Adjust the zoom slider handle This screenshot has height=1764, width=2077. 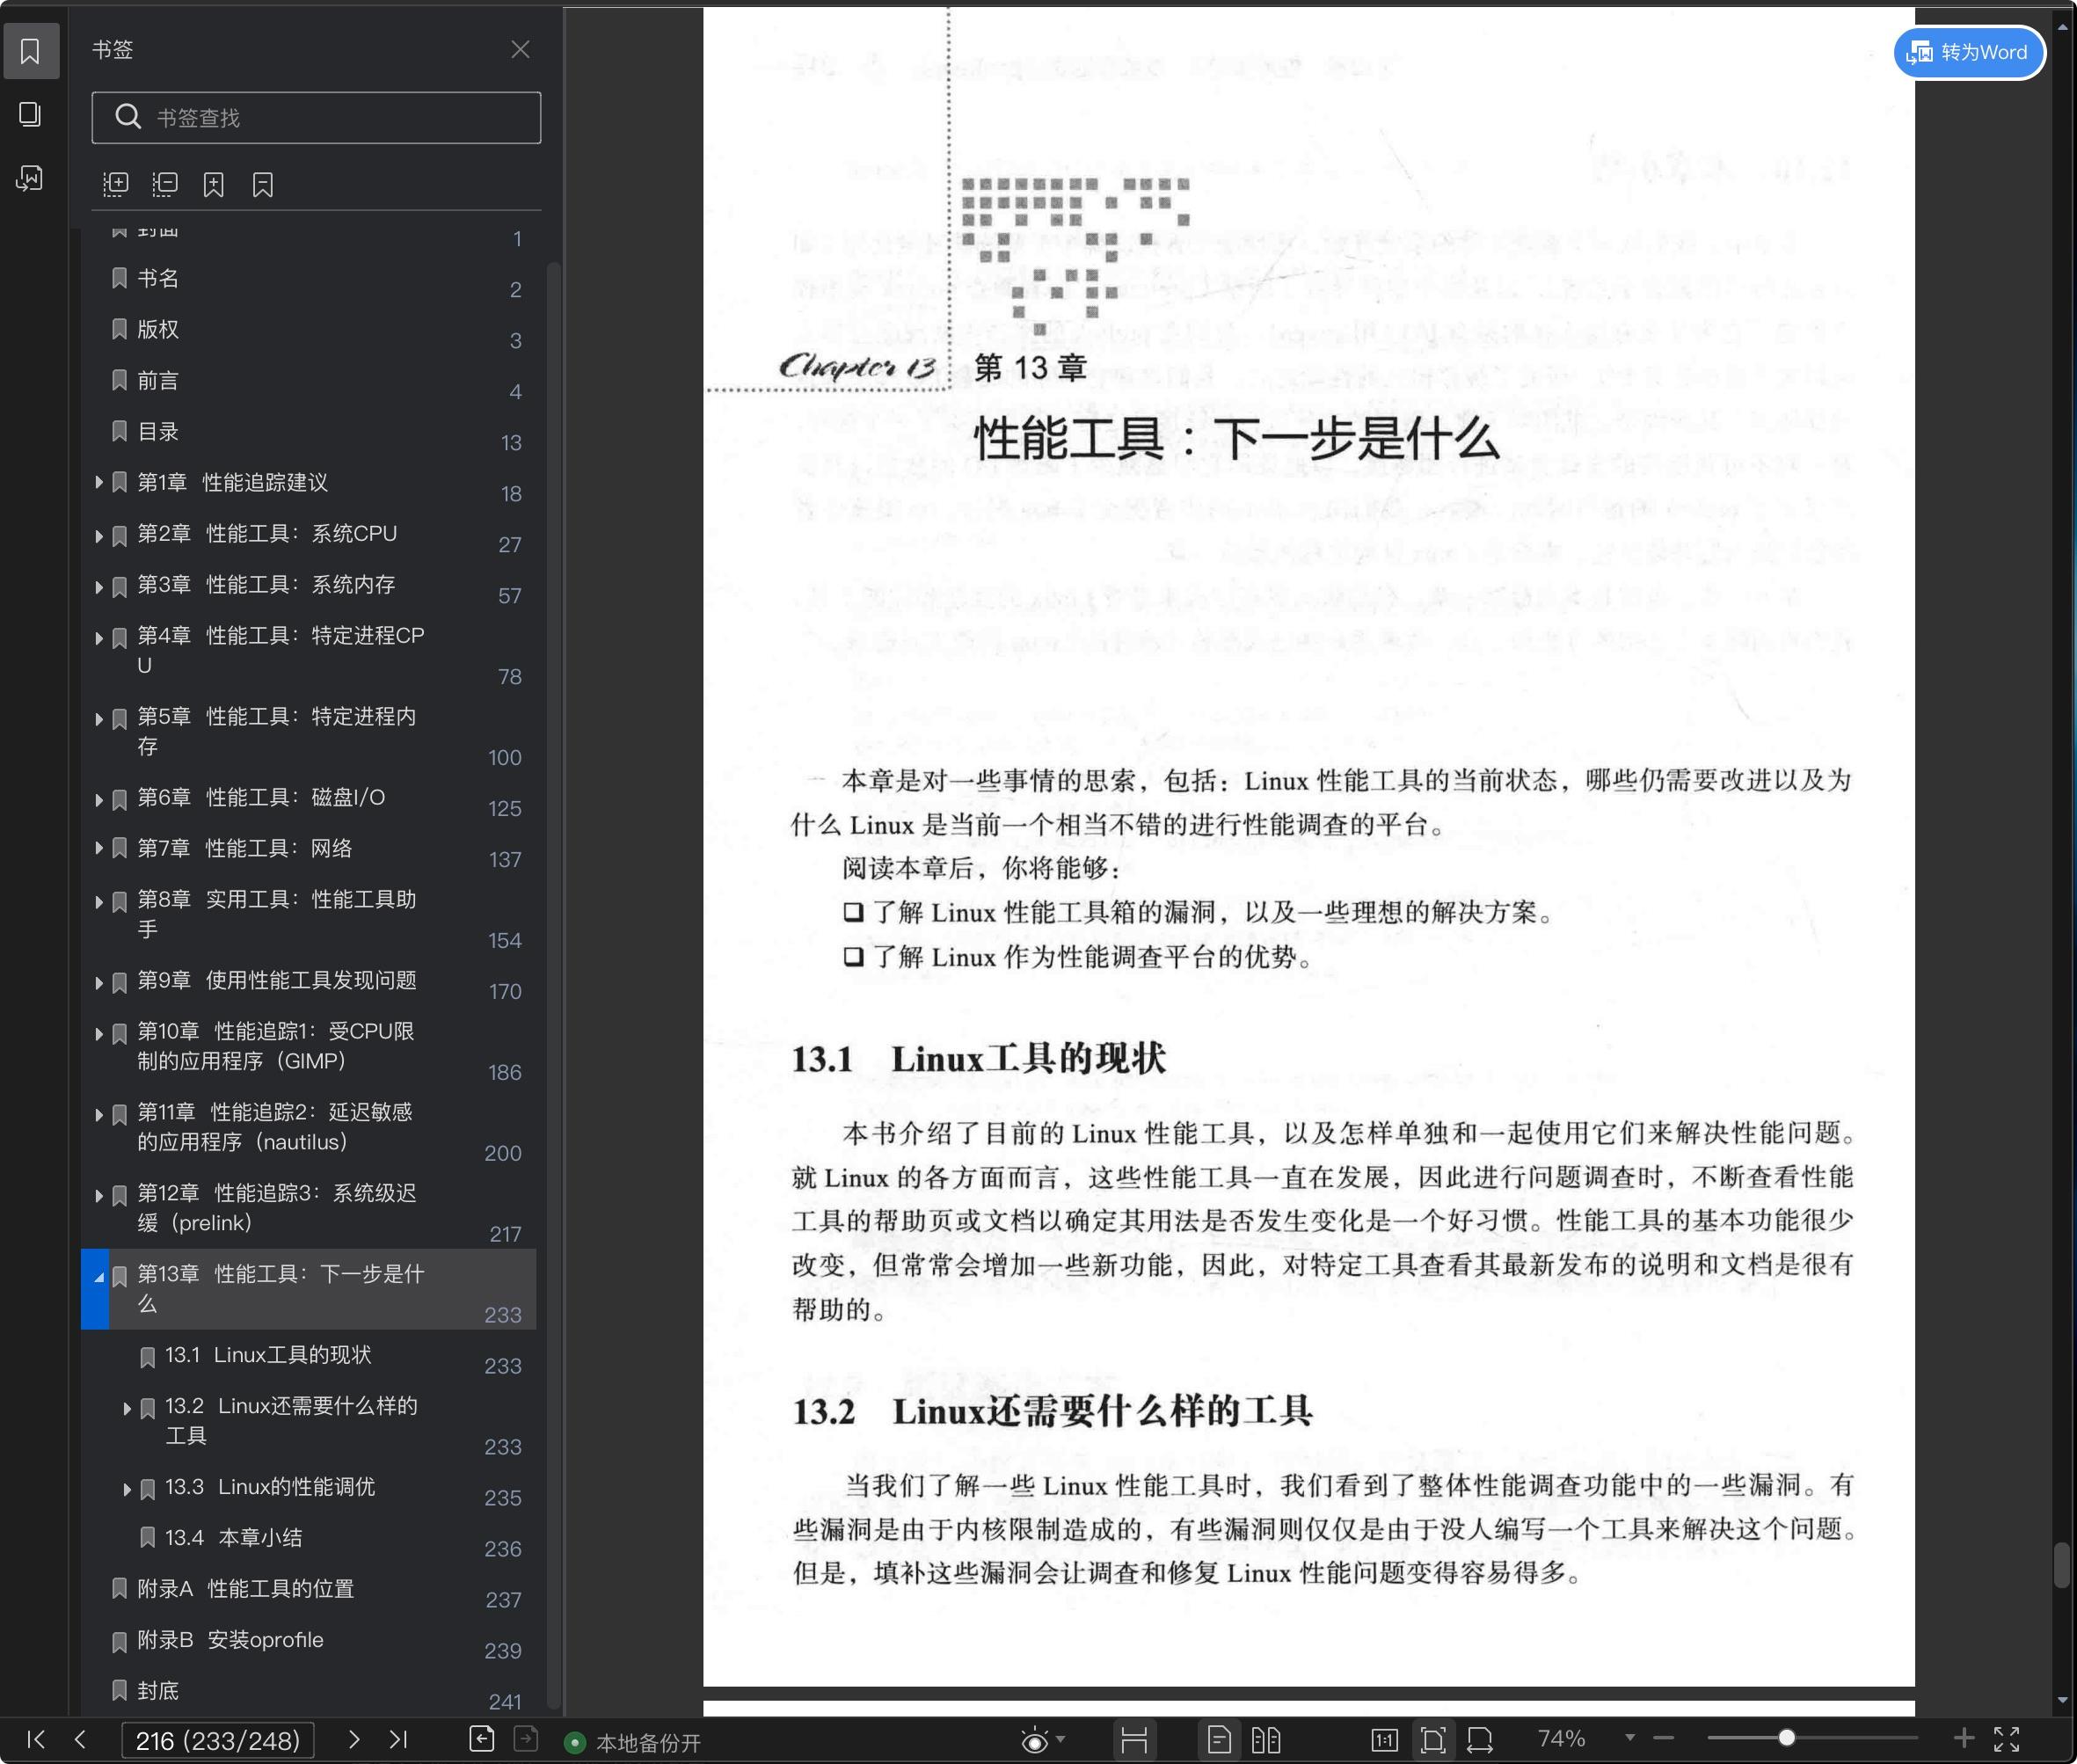(x=1786, y=1738)
